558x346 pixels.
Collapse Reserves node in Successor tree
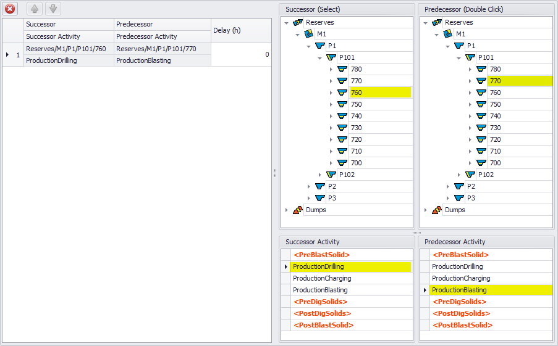point(286,22)
